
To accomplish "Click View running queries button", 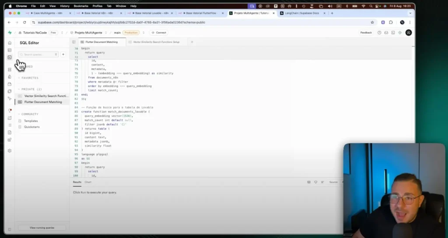I will pyautogui.click(x=42, y=228).
